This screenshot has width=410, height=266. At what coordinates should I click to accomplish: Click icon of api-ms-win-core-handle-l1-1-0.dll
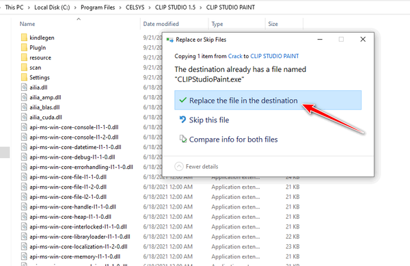pos(24,207)
